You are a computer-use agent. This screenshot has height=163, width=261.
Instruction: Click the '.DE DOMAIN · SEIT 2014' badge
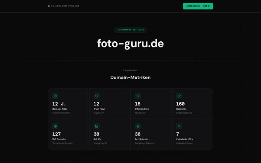(x=130, y=30)
